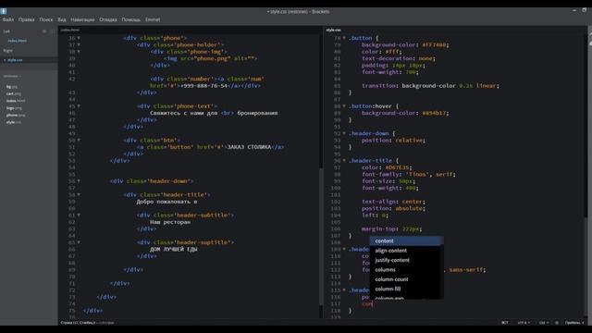Toggle the Пробелы indentation setting in status bar
Image resolution: width=592 pixels, height=333 pixels.
pyautogui.click(x=574, y=323)
